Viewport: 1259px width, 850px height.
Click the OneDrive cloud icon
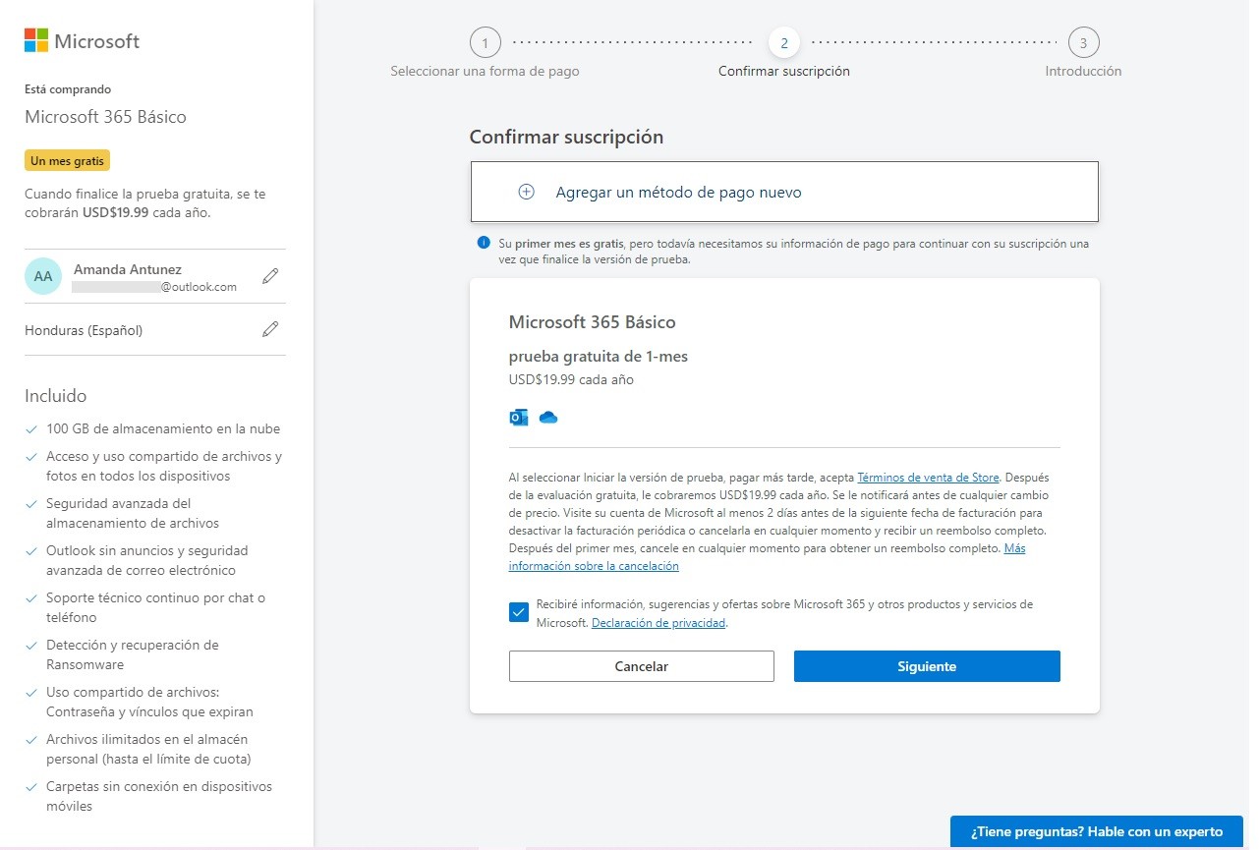pyautogui.click(x=548, y=417)
